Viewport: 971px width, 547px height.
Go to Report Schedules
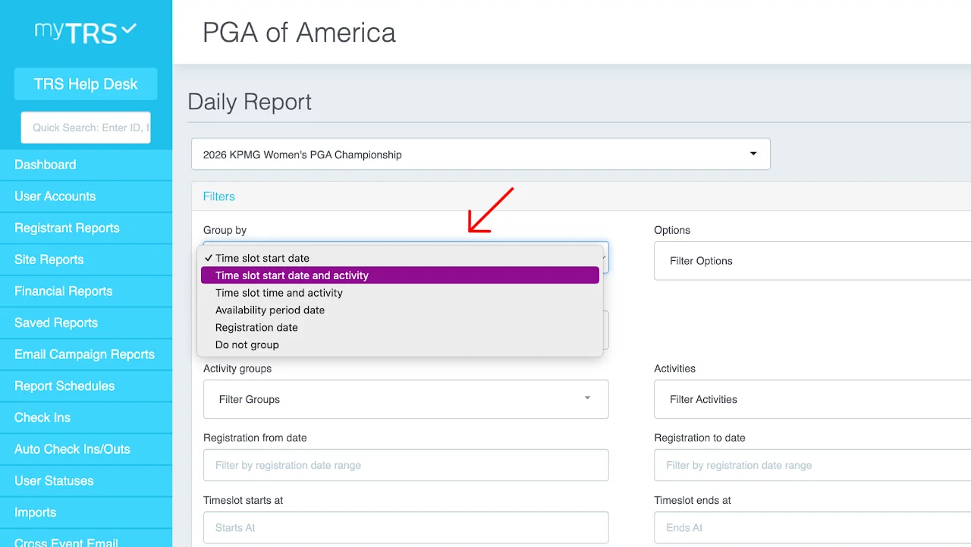click(x=86, y=386)
